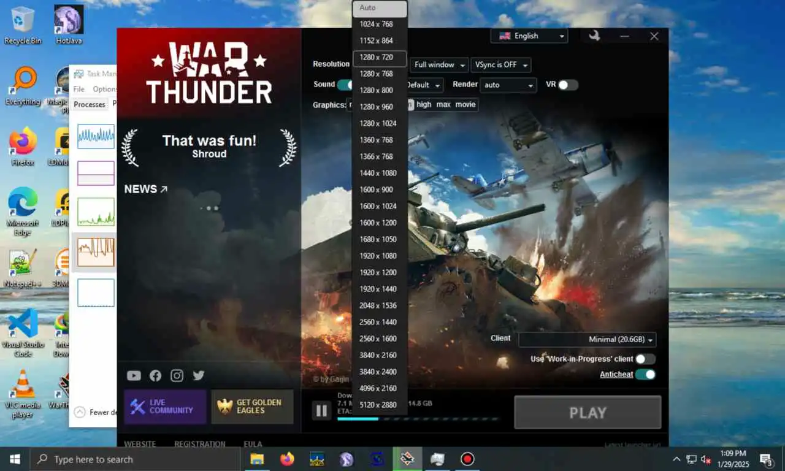Choose resolution 1024 x 768
785x471 pixels.
380,24
